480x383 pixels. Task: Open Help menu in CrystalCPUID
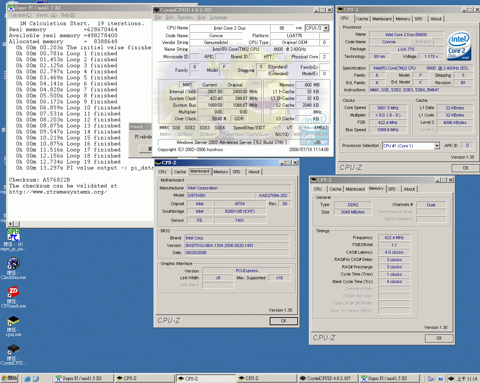(202, 17)
